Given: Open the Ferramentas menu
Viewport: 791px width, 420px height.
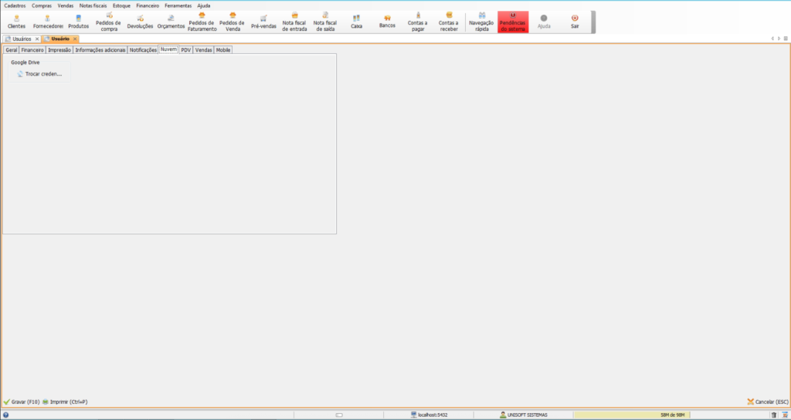Looking at the screenshot, I should point(178,5).
